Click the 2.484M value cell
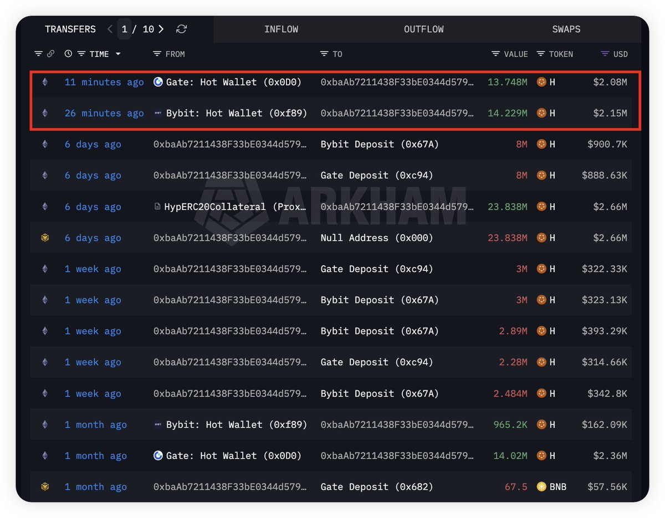 pos(510,393)
